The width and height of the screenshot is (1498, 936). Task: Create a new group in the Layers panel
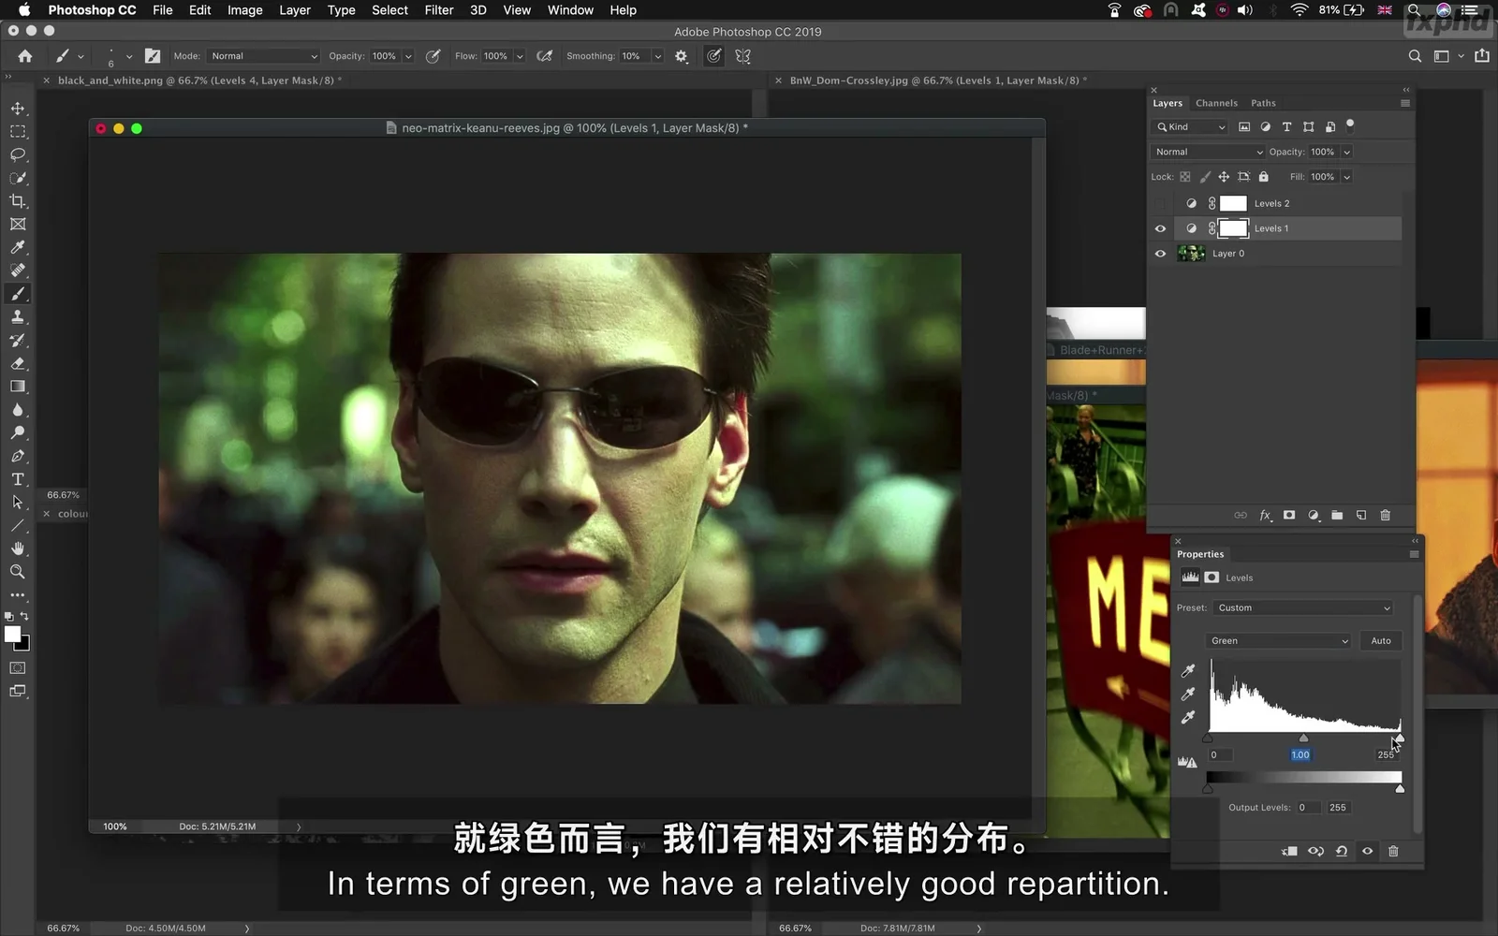pyautogui.click(x=1337, y=516)
